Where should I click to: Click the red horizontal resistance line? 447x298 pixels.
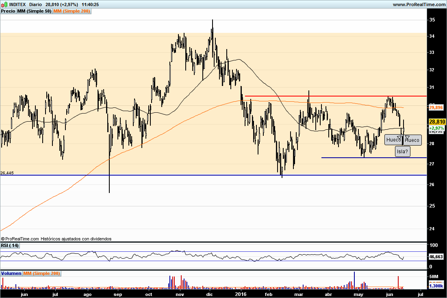coord(336,96)
